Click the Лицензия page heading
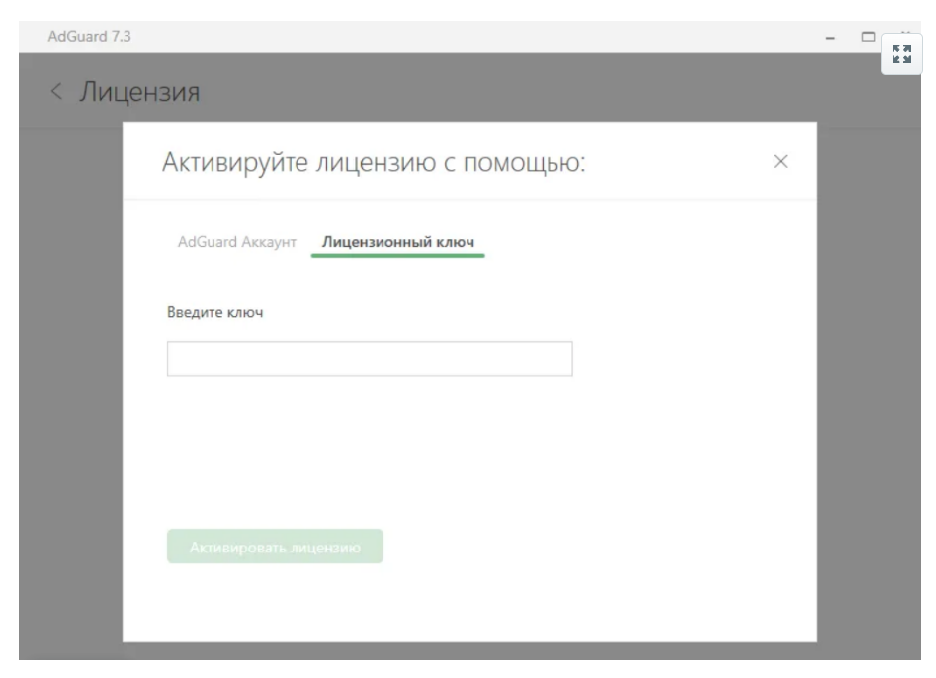This screenshot has width=936, height=678. coord(139,92)
